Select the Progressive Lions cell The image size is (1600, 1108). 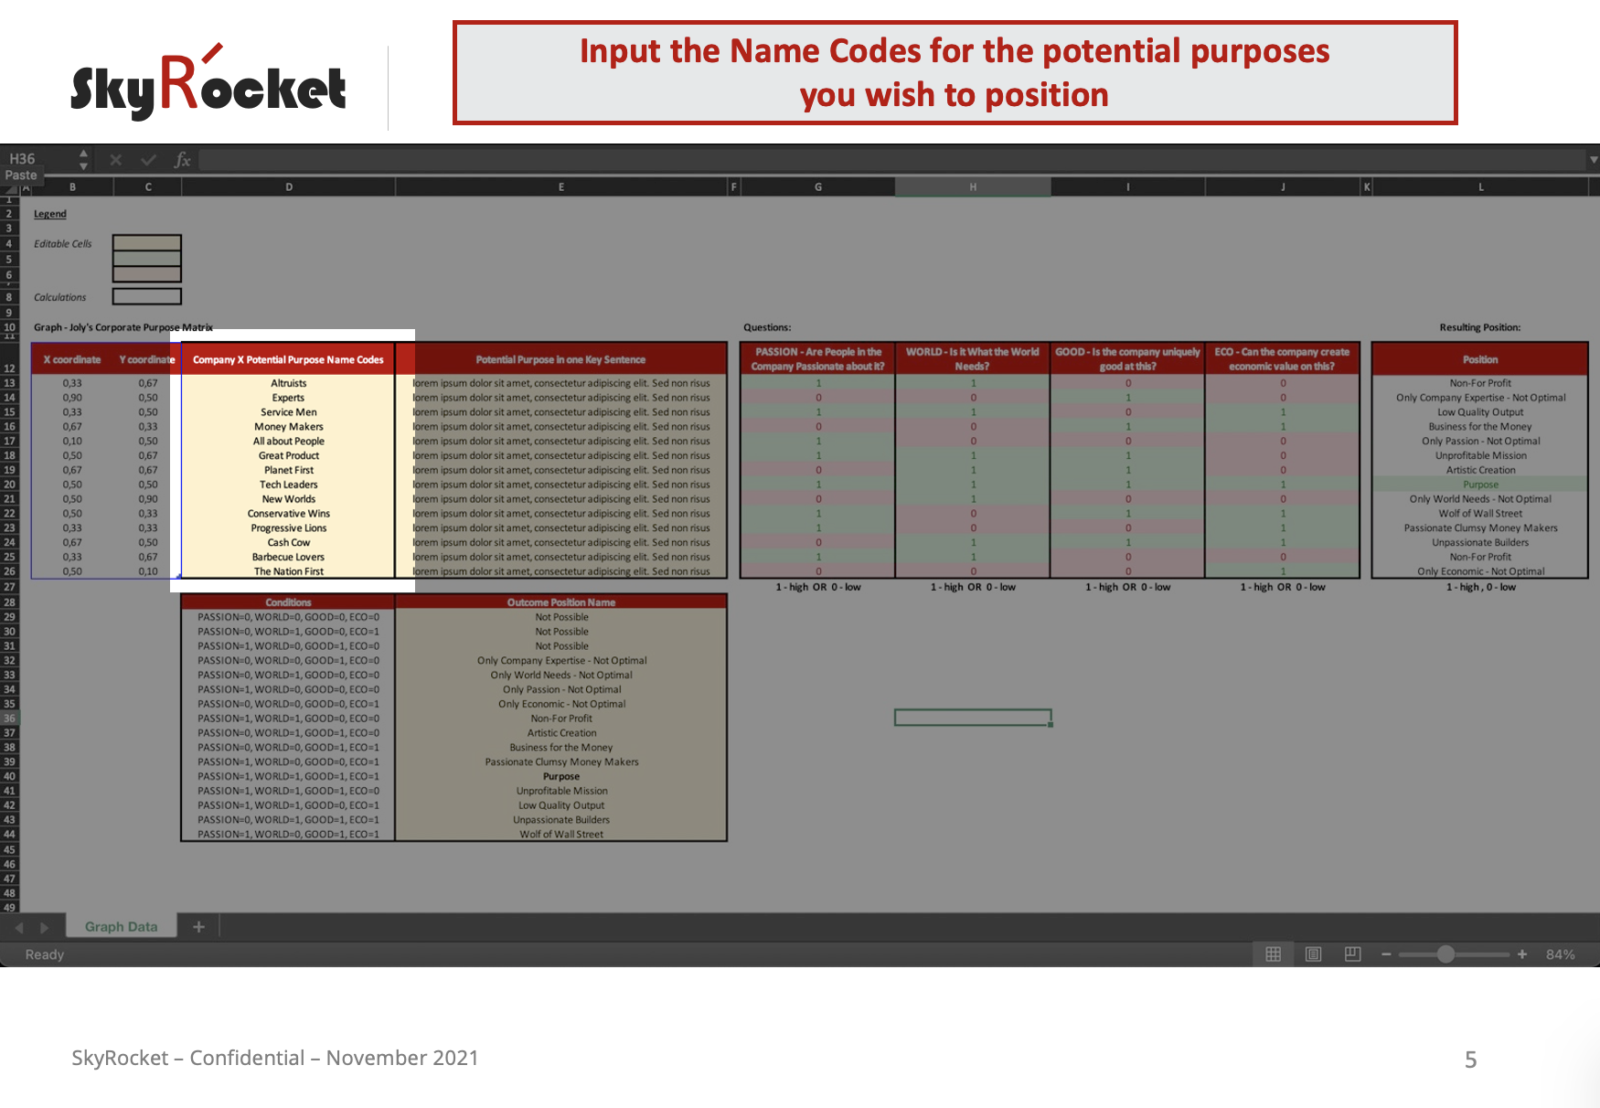tap(289, 528)
